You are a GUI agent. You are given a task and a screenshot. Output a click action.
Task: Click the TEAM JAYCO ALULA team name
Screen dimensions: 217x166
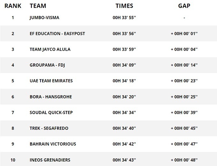50,49
